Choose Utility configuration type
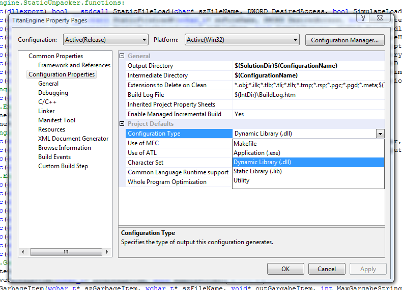Viewport: 402px width, 290px height. tap(308, 180)
